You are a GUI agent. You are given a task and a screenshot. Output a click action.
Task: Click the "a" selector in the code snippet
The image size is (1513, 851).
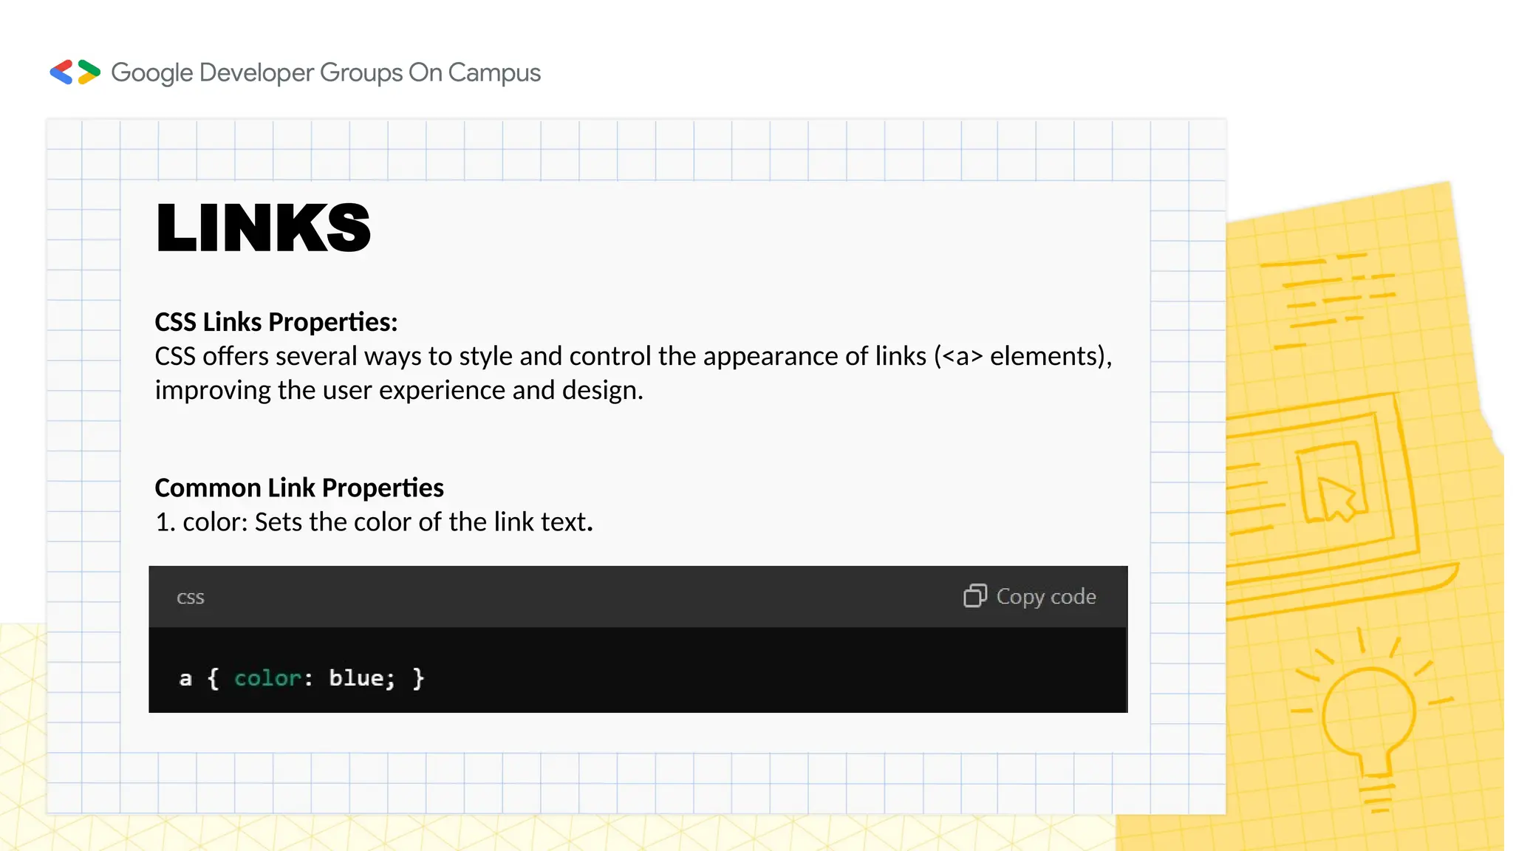[x=185, y=678]
